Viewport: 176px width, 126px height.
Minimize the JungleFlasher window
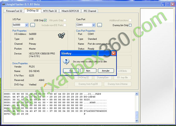[x=163, y=4]
